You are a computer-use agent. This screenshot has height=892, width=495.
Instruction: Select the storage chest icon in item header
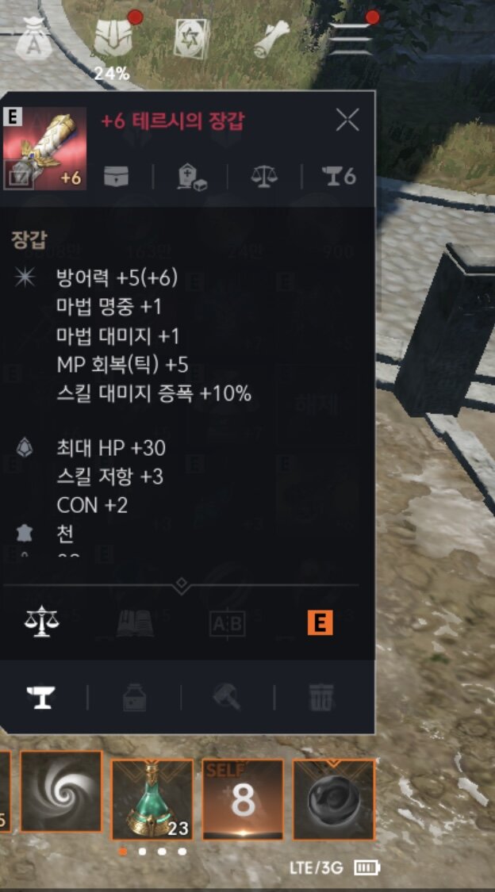coord(116,177)
